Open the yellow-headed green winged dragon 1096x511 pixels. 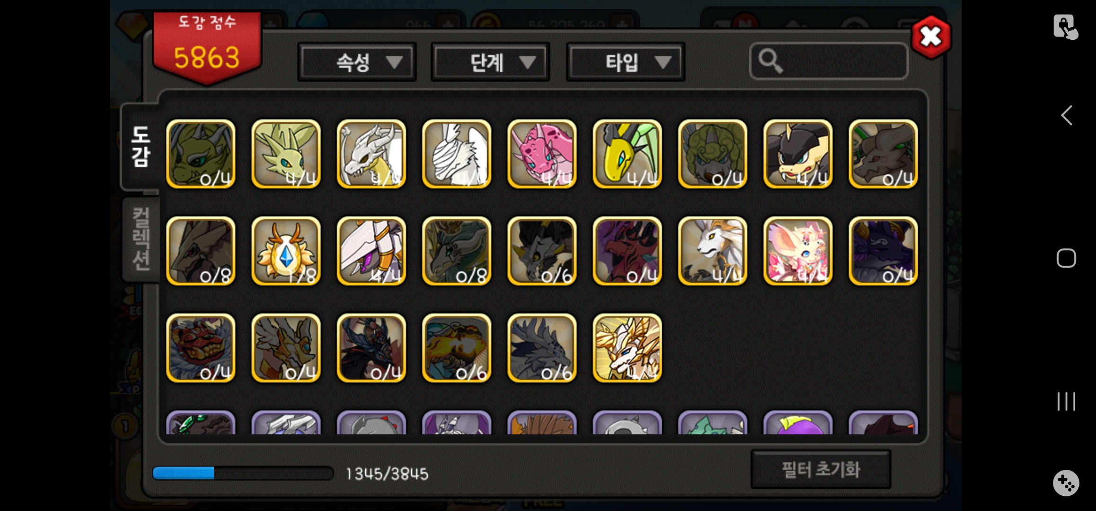[627, 154]
